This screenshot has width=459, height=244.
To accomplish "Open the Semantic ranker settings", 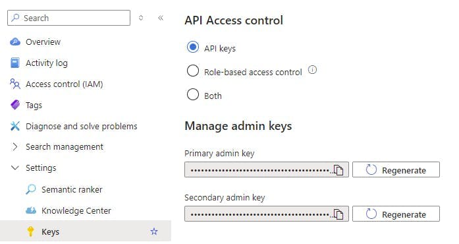I will tap(72, 189).
